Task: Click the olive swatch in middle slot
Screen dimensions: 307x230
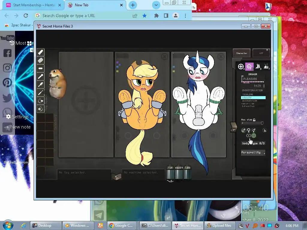Action: (117, 71)
